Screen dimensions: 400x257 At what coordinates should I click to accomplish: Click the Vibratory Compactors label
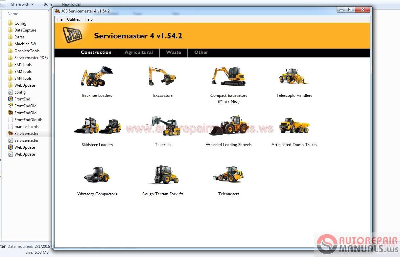(x=97, y=194)
